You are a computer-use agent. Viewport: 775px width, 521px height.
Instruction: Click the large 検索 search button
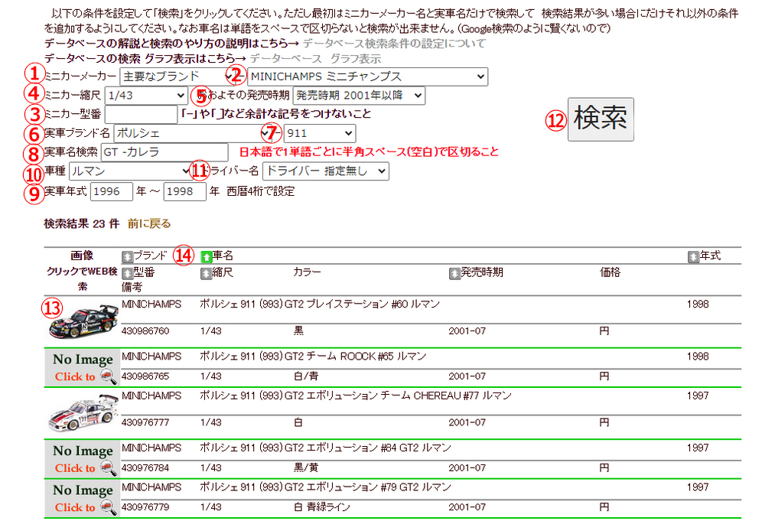[601, 119]
